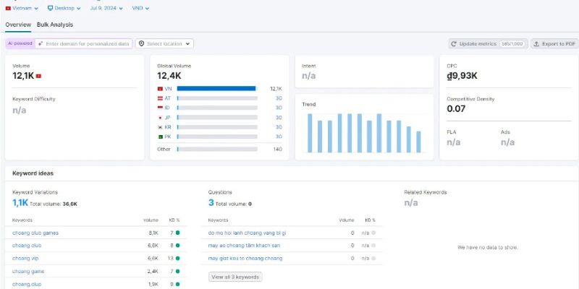This screenshot has width=579, height=289.
Task: Click the refresh icon on Update metrics
Action: [455, 43]
